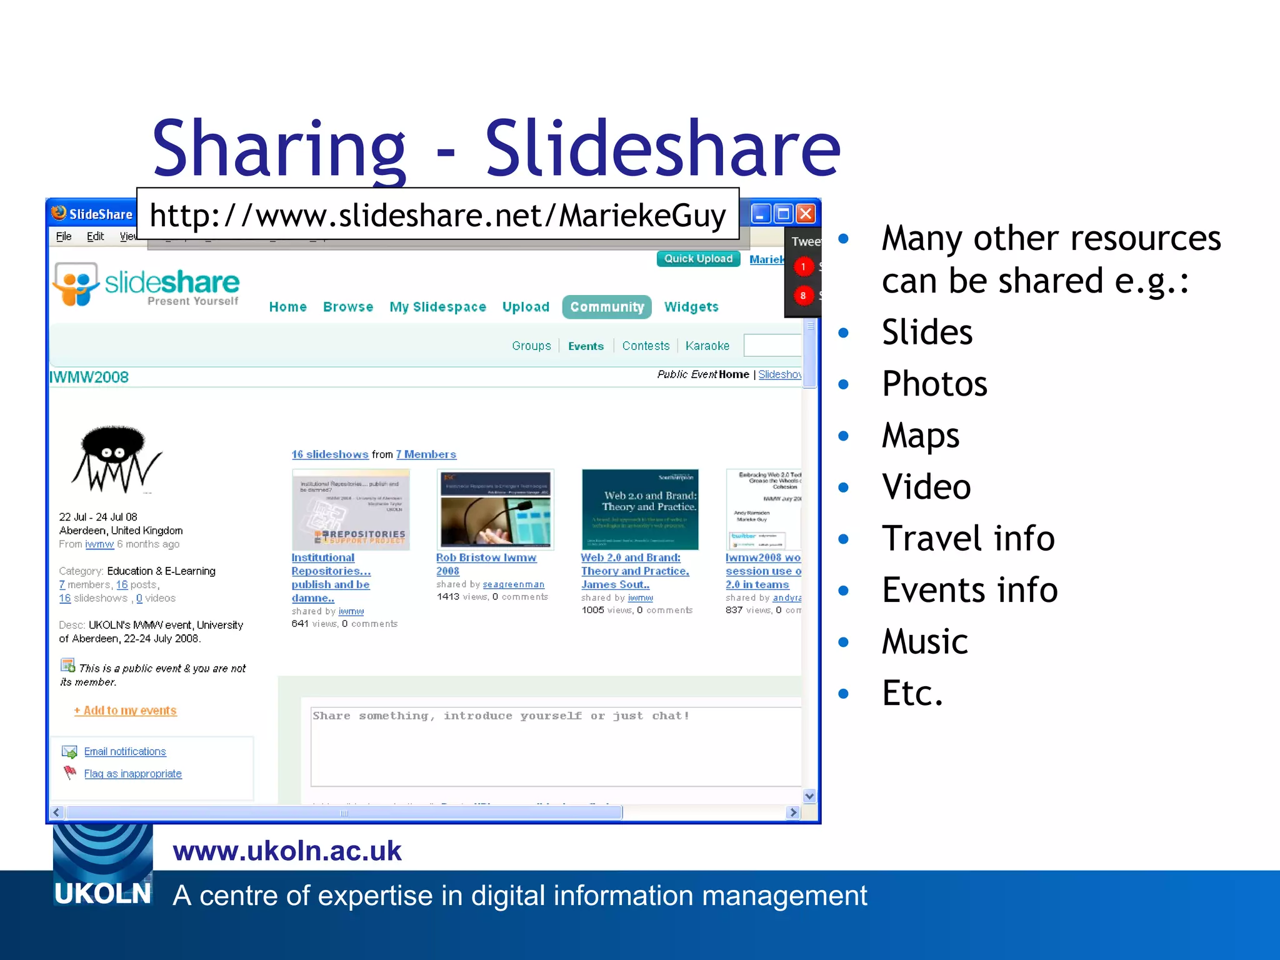Click Institutional Repositories publish and be damned title
The image size is (1280, 960).
click(331, 577)
